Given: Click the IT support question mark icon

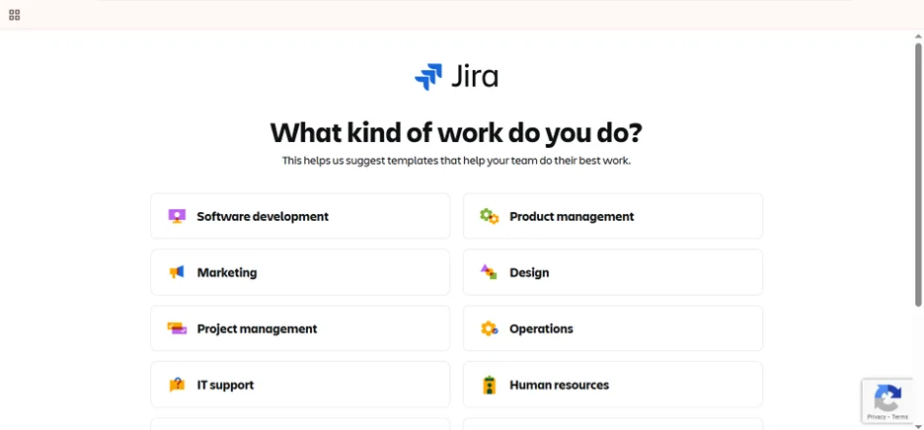Looking at the screenshot, I should click(177, 385).
